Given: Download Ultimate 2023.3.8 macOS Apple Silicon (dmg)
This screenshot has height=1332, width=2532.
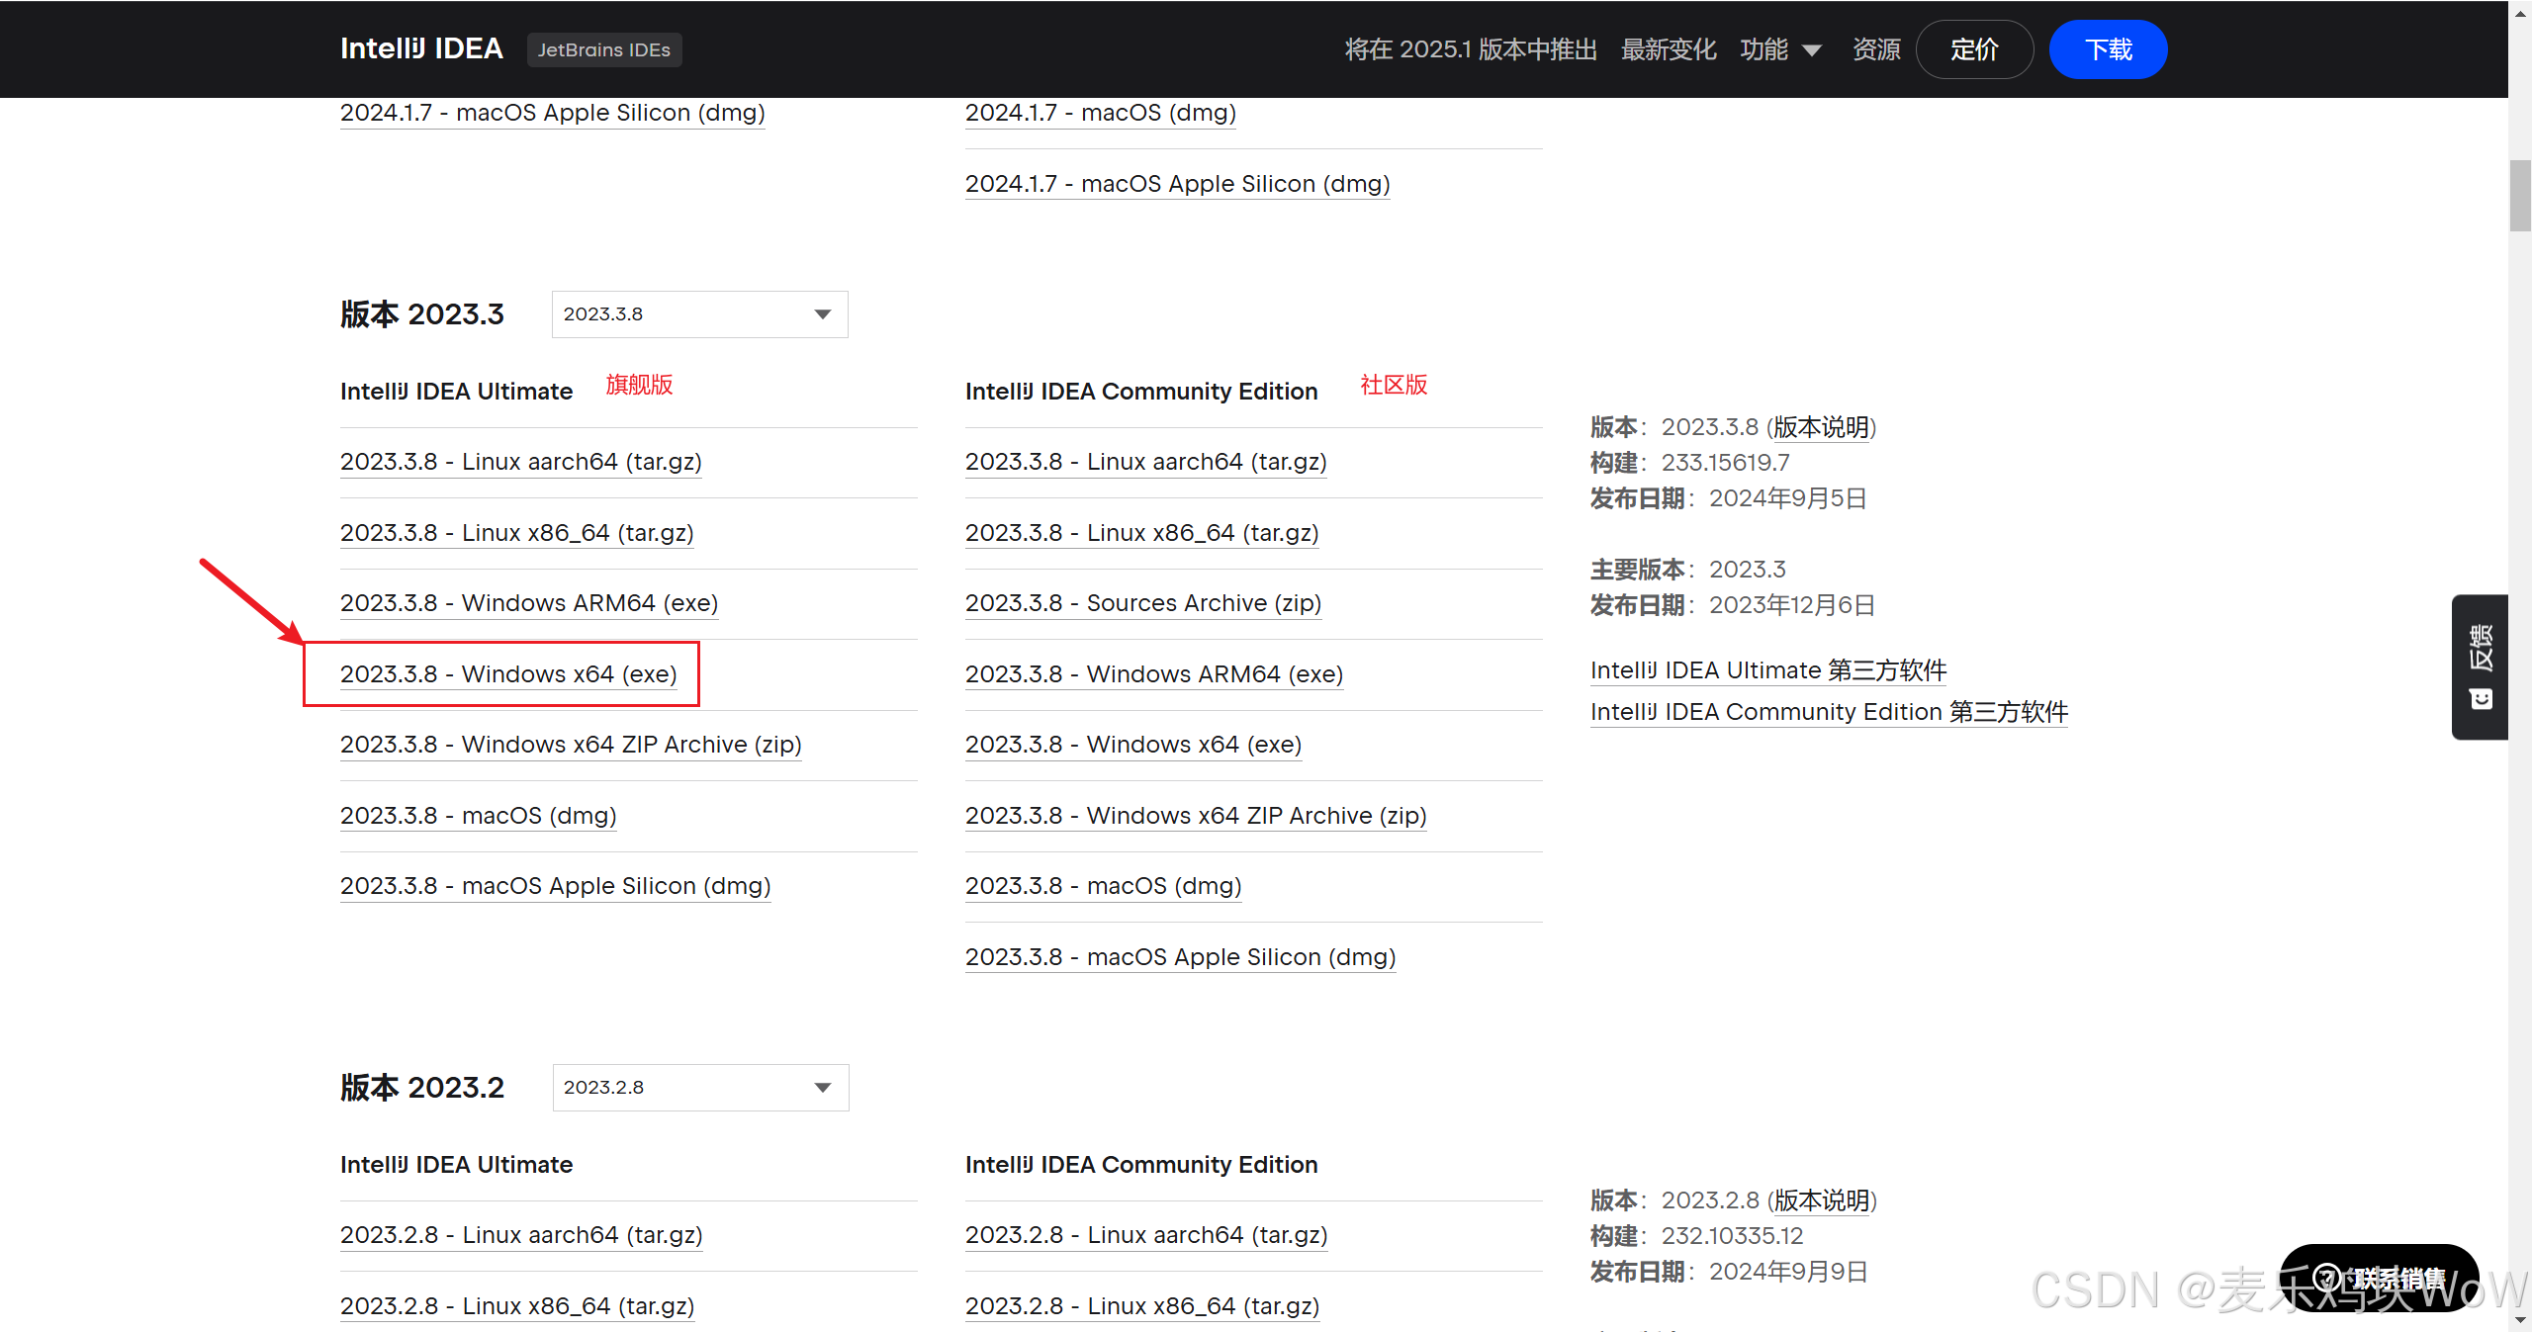Looking at the screenshot, I should coord(555,886).
